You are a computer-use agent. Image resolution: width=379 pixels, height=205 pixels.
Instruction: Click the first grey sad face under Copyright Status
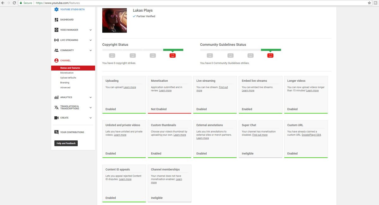tap(112, 56)
